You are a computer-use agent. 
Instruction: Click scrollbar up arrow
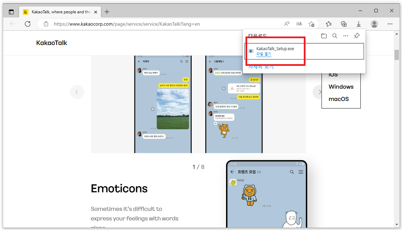[x=397, y=34]
